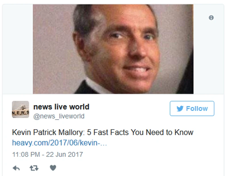Like the tweet with the heart icon
This screenshot has height=176, width=227.
(53, 168)
